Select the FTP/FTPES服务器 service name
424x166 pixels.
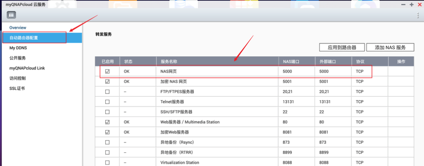[177, 92]
